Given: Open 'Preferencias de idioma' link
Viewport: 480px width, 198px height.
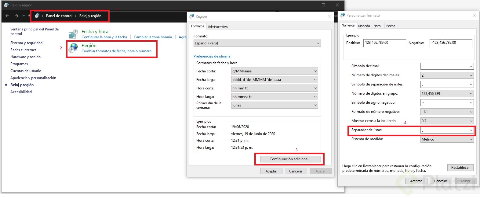Looking at the screenshot, I should [x=212, y=56].
